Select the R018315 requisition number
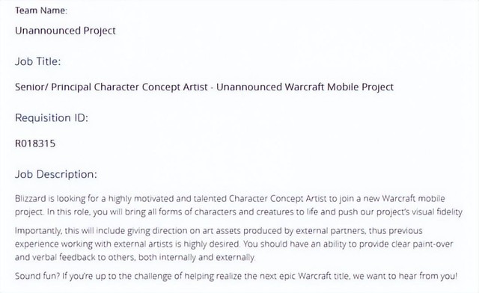 pyautogui.click(x=35, y=144)
